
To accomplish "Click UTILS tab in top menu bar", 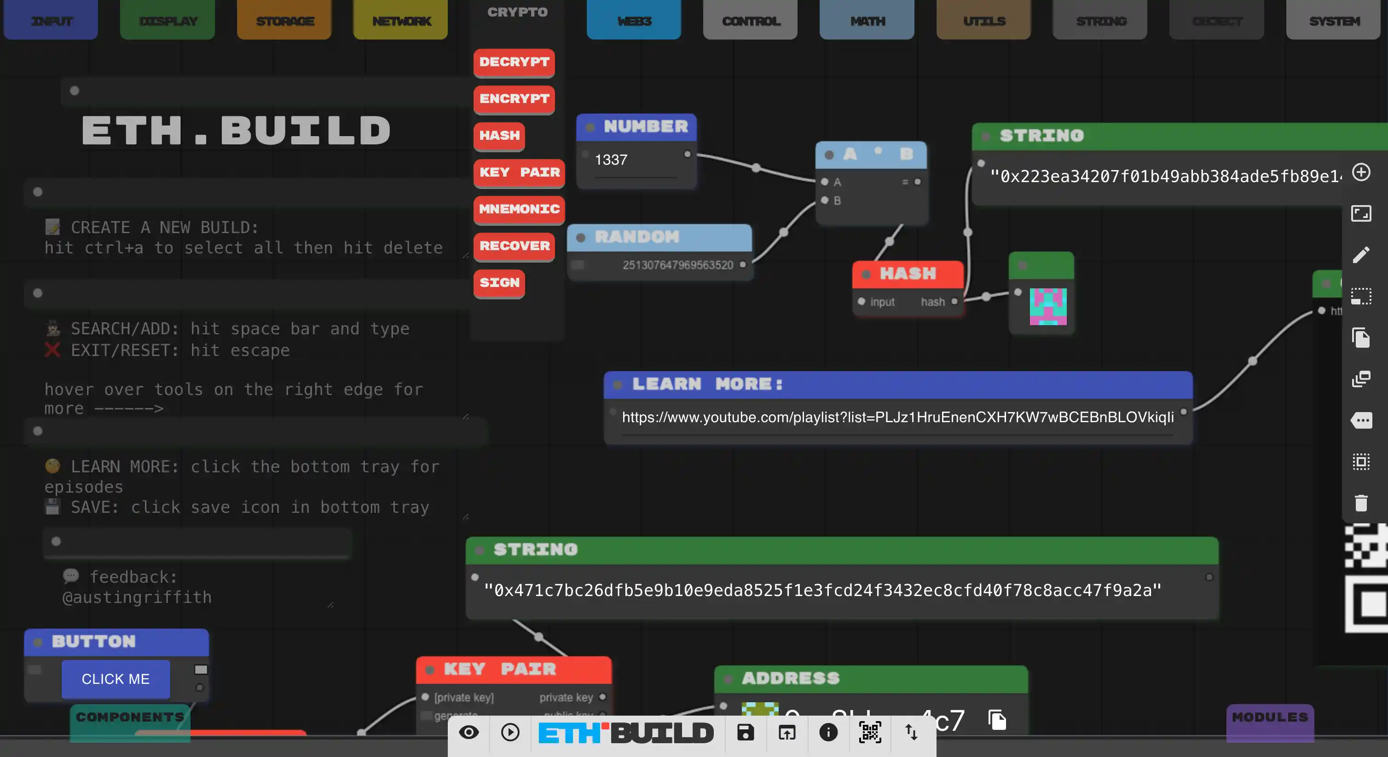I will (x=984, y=21).
